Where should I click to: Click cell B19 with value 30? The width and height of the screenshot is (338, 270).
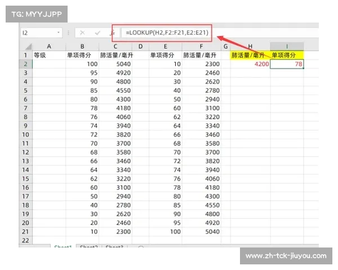tap(82, 214)
